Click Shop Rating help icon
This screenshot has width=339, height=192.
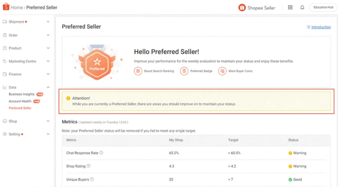(88, 166)
